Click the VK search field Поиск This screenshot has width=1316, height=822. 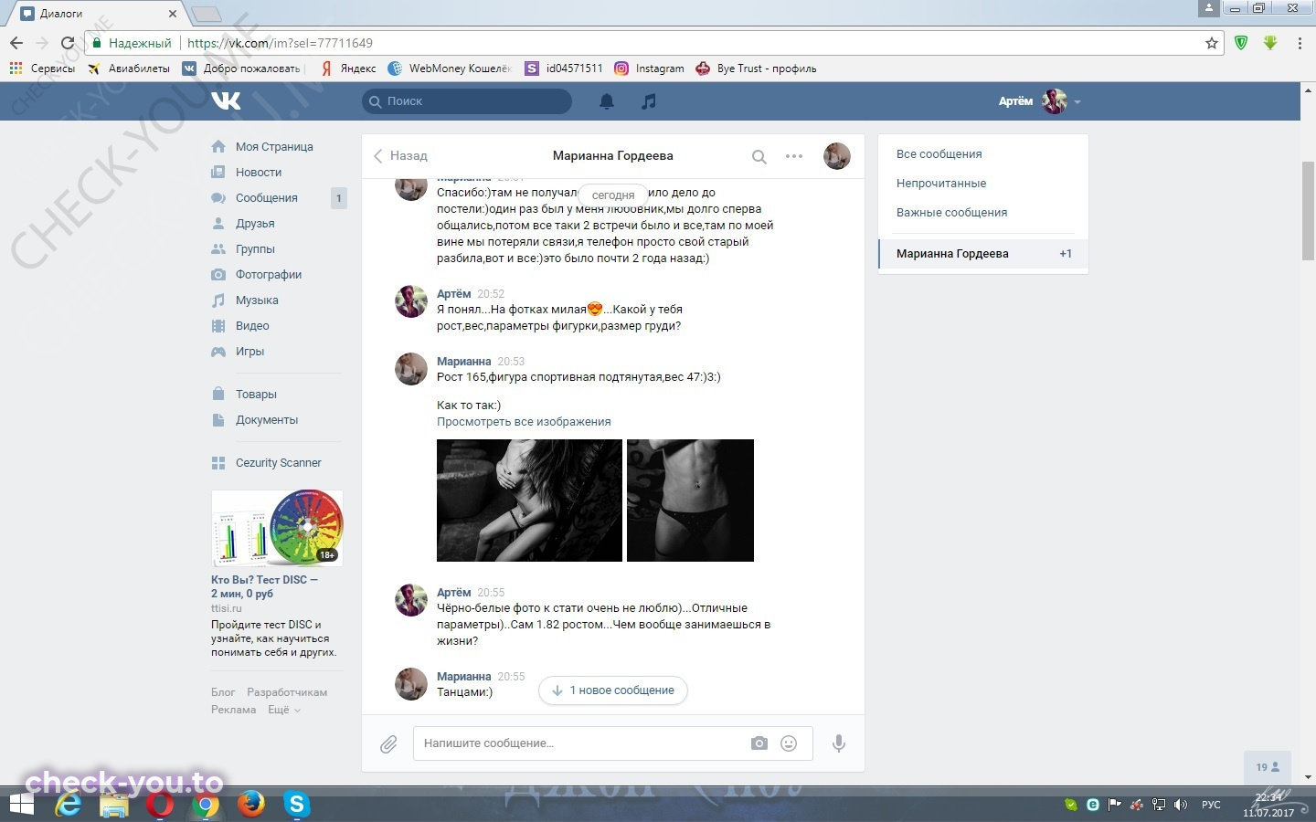(467, 101)
